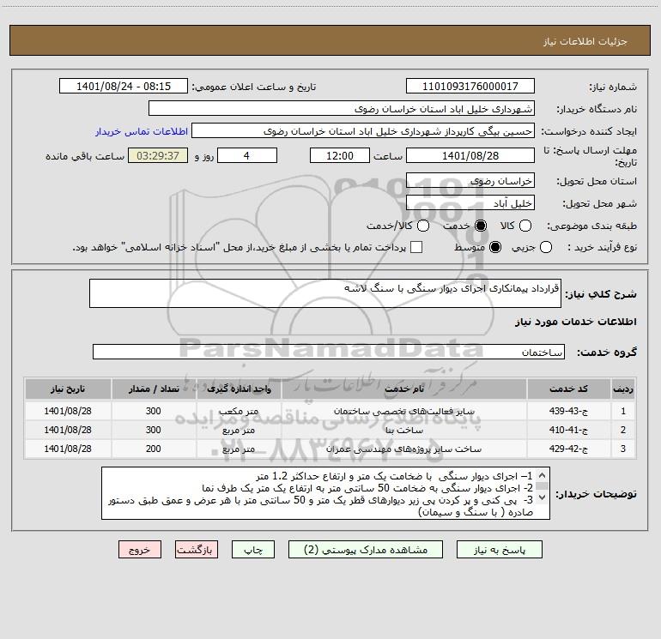Click the متر مکعب unit cell
The height and width of the screenshot is (639, 661).
point(239,411)
